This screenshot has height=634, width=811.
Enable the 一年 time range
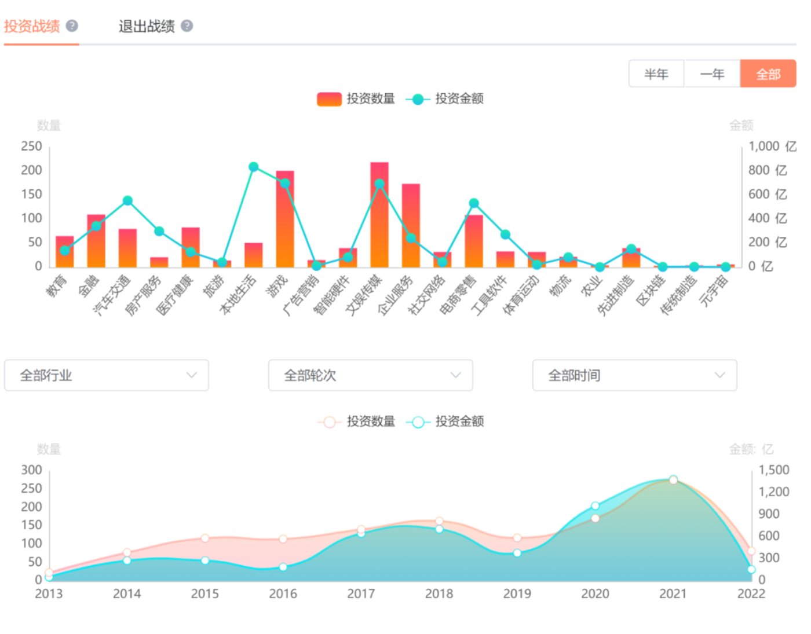tap(712, 74)
